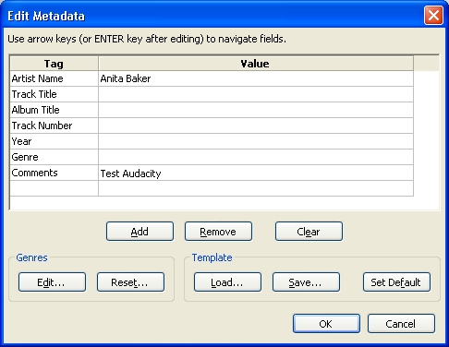Select the Track Title value cell
This screenshot has height=347, width=449.
[256, 94]
